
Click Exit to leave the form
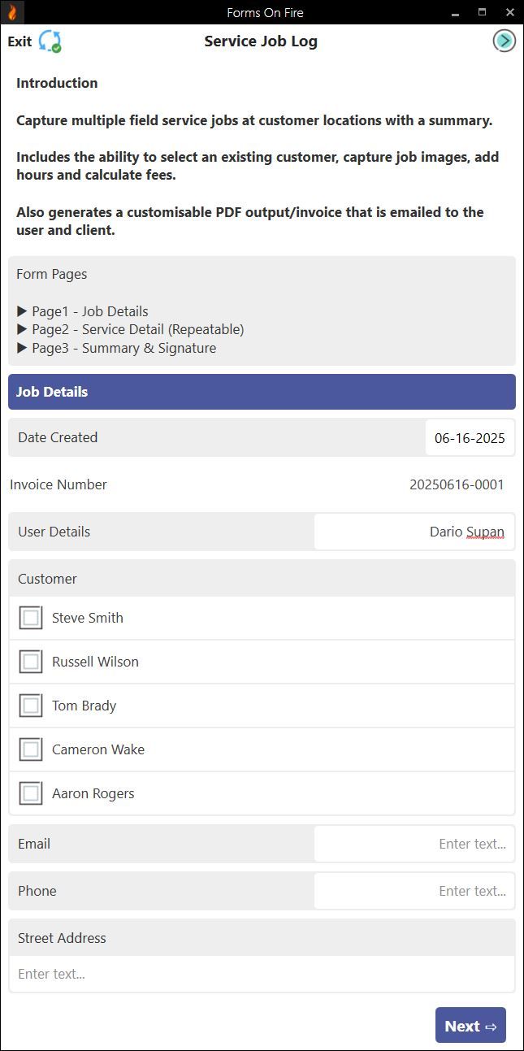pos(18,41)
